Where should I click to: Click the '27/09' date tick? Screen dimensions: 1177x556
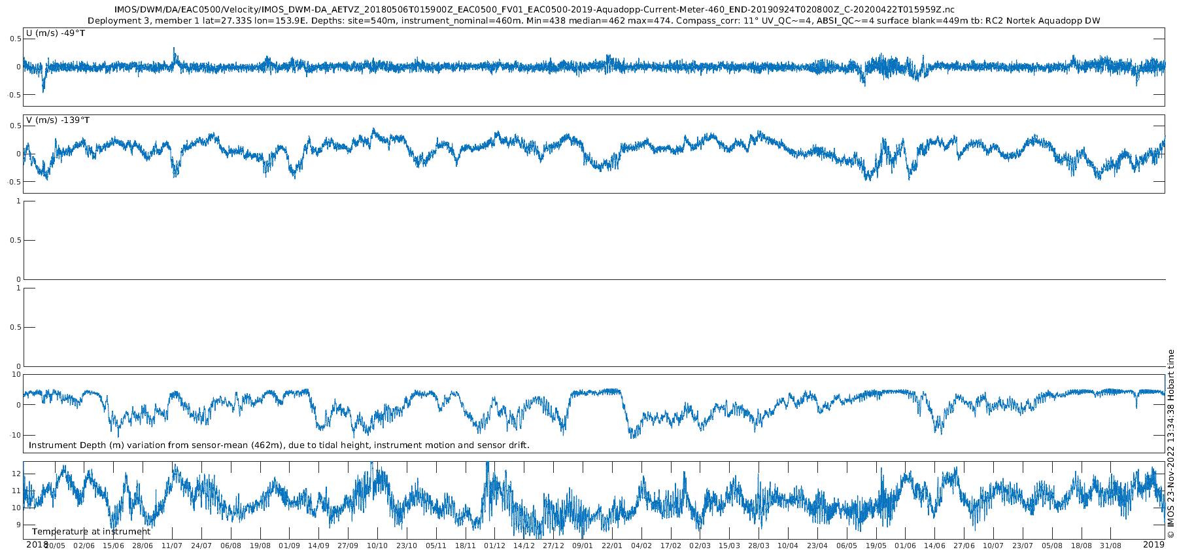click(348, 546)
